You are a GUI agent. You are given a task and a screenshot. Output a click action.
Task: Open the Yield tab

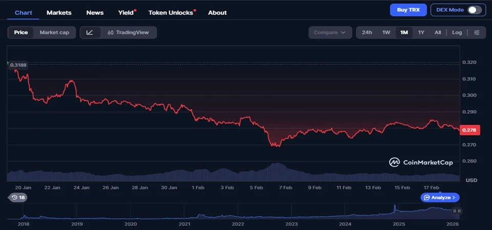click(x=126, y=13)
